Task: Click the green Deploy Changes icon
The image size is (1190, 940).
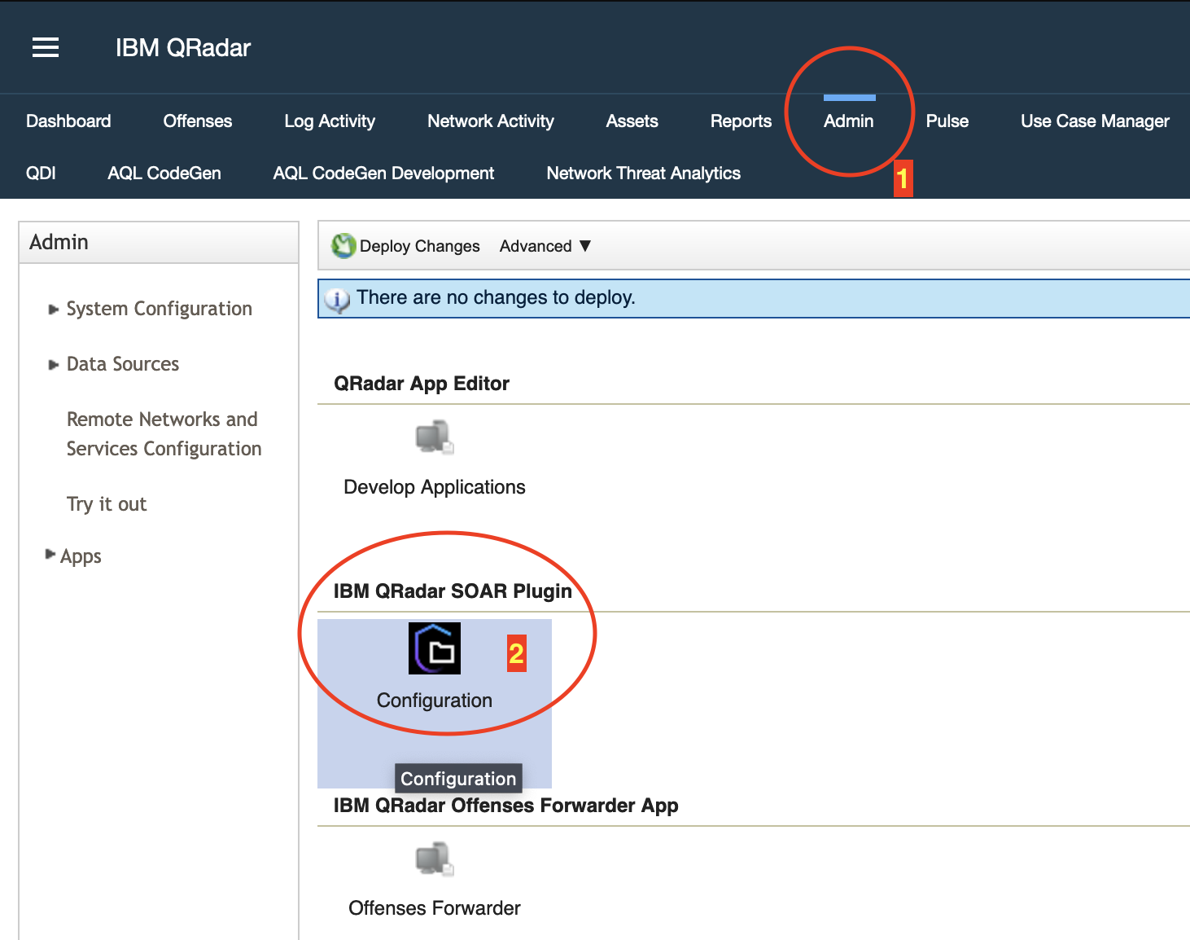Action: [343, 245]
